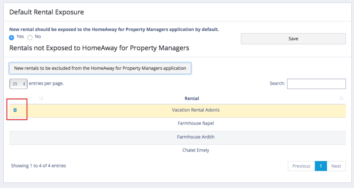Image resolution: width=354 pixels, height=188 pixels.
Task: Go to the Next page
Action: [x=336, y=166]
